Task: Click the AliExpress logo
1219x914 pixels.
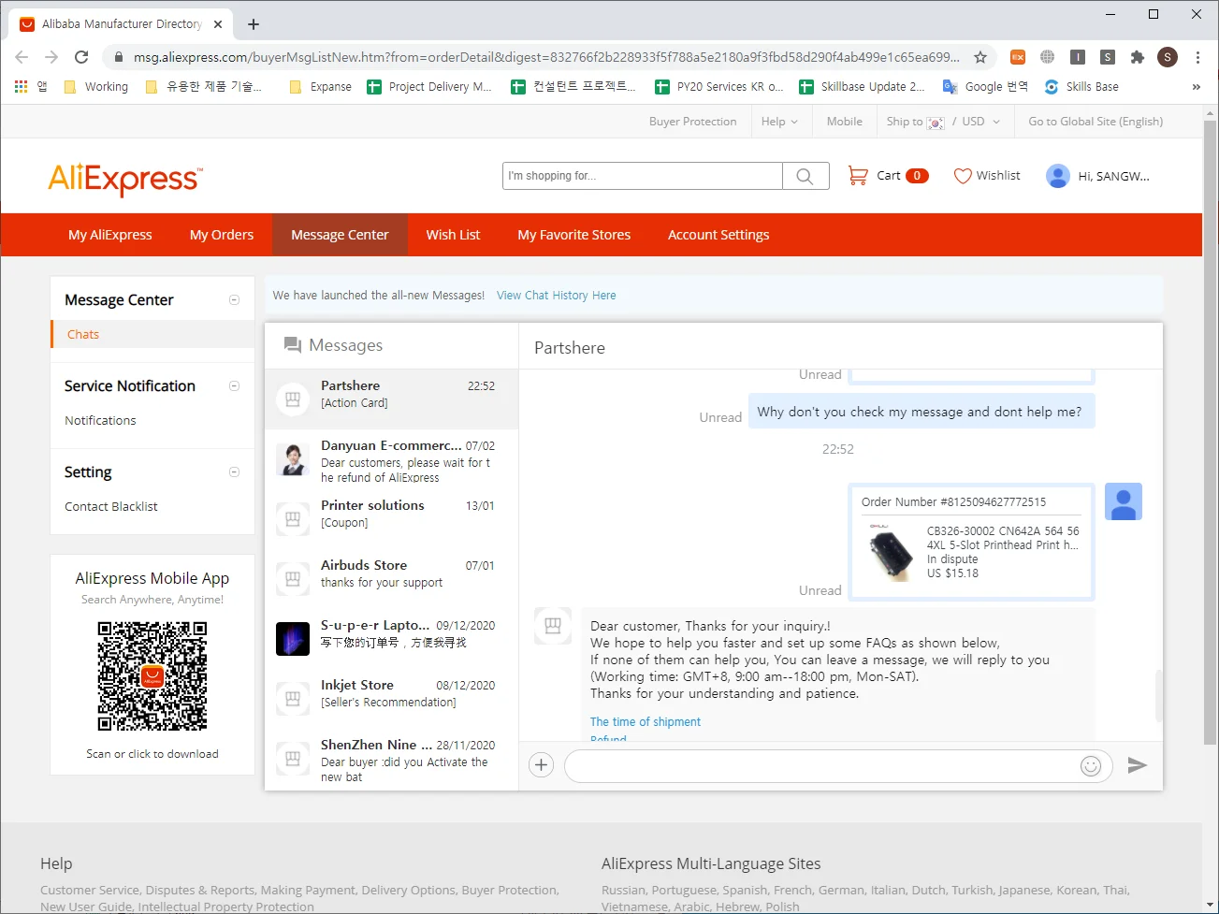Action: [124, 178]
